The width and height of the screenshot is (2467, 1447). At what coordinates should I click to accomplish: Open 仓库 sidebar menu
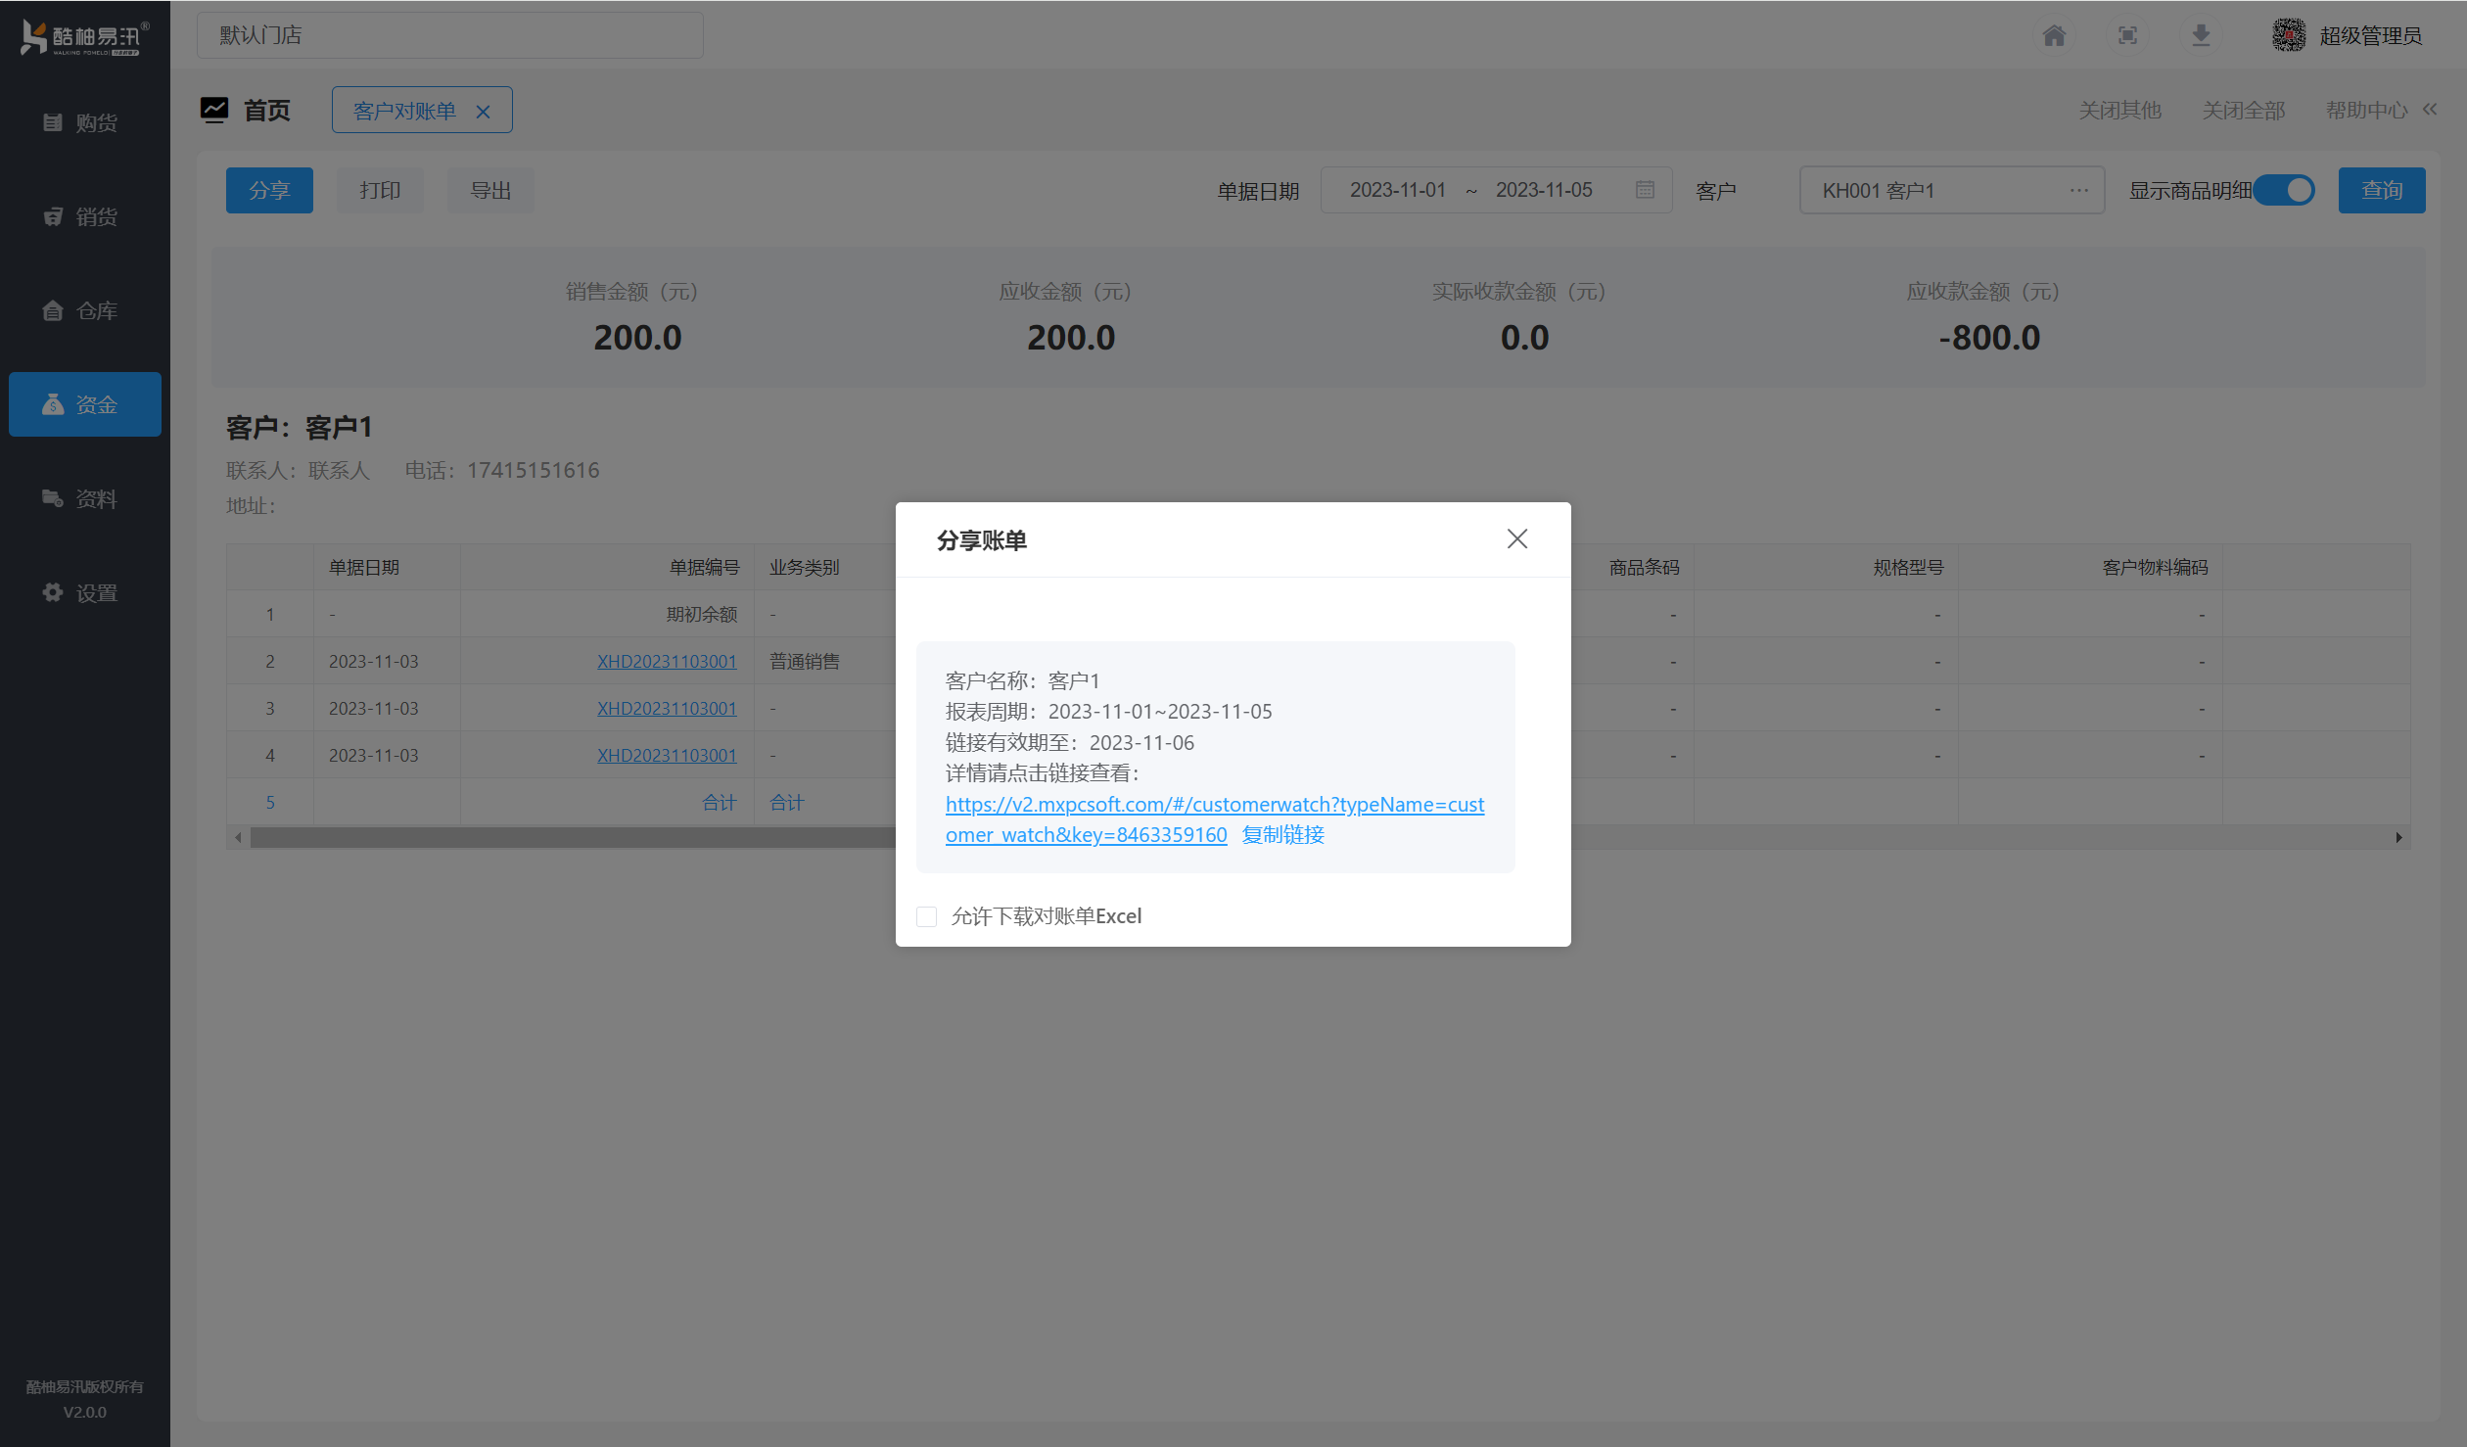coord(85,310)
